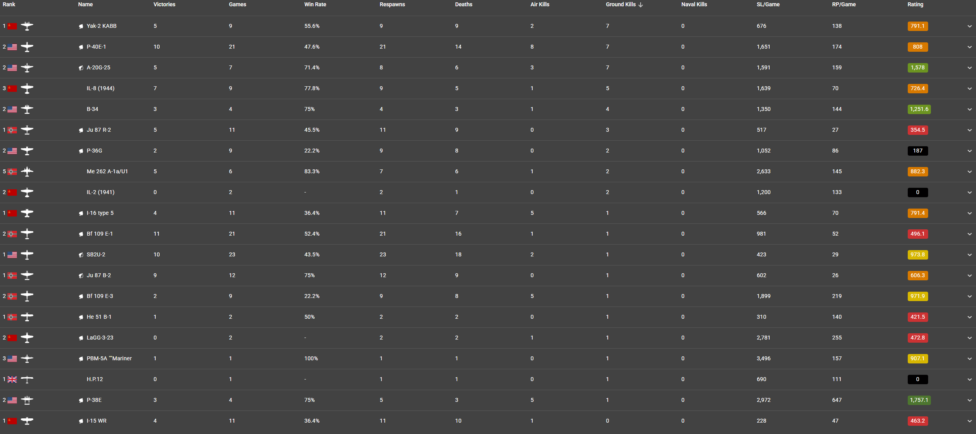Click the Ju 87 B-2 aircraft icon
This screenshot has height=434, width=976.
coord(27,276)
